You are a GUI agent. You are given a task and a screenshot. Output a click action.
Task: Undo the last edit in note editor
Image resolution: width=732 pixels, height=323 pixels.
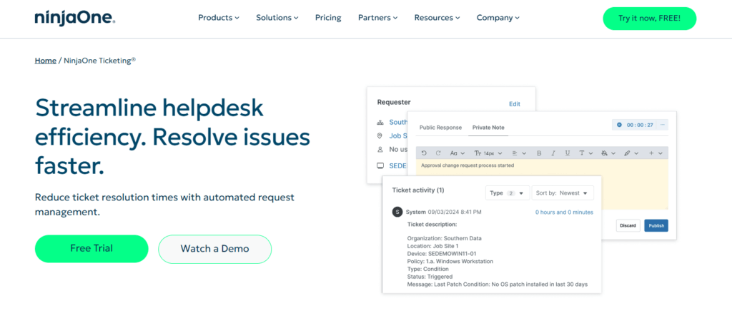click(424, 153)
